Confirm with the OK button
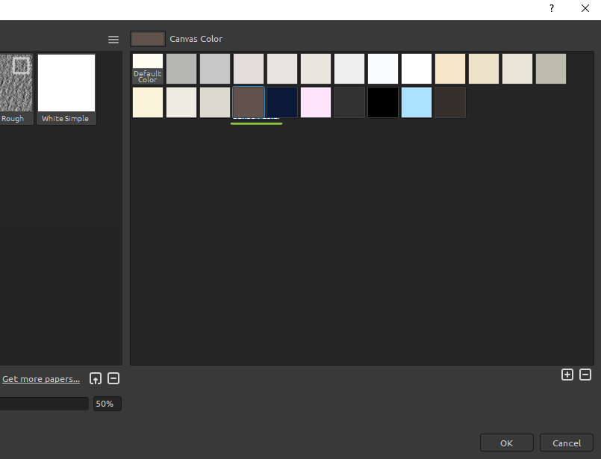Viewport: 601px width, 459px height. coord(506,443)
